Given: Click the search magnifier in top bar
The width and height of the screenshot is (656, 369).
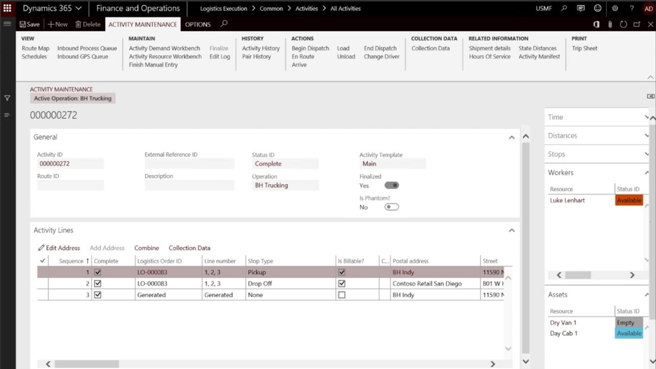Looking at the screenshot, I should [564, 8].
